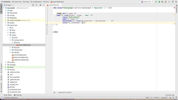The image size is (178, 100).
Task: Open the phpunit.xml run configuration dropdown
Action: (x=147, y=2)
